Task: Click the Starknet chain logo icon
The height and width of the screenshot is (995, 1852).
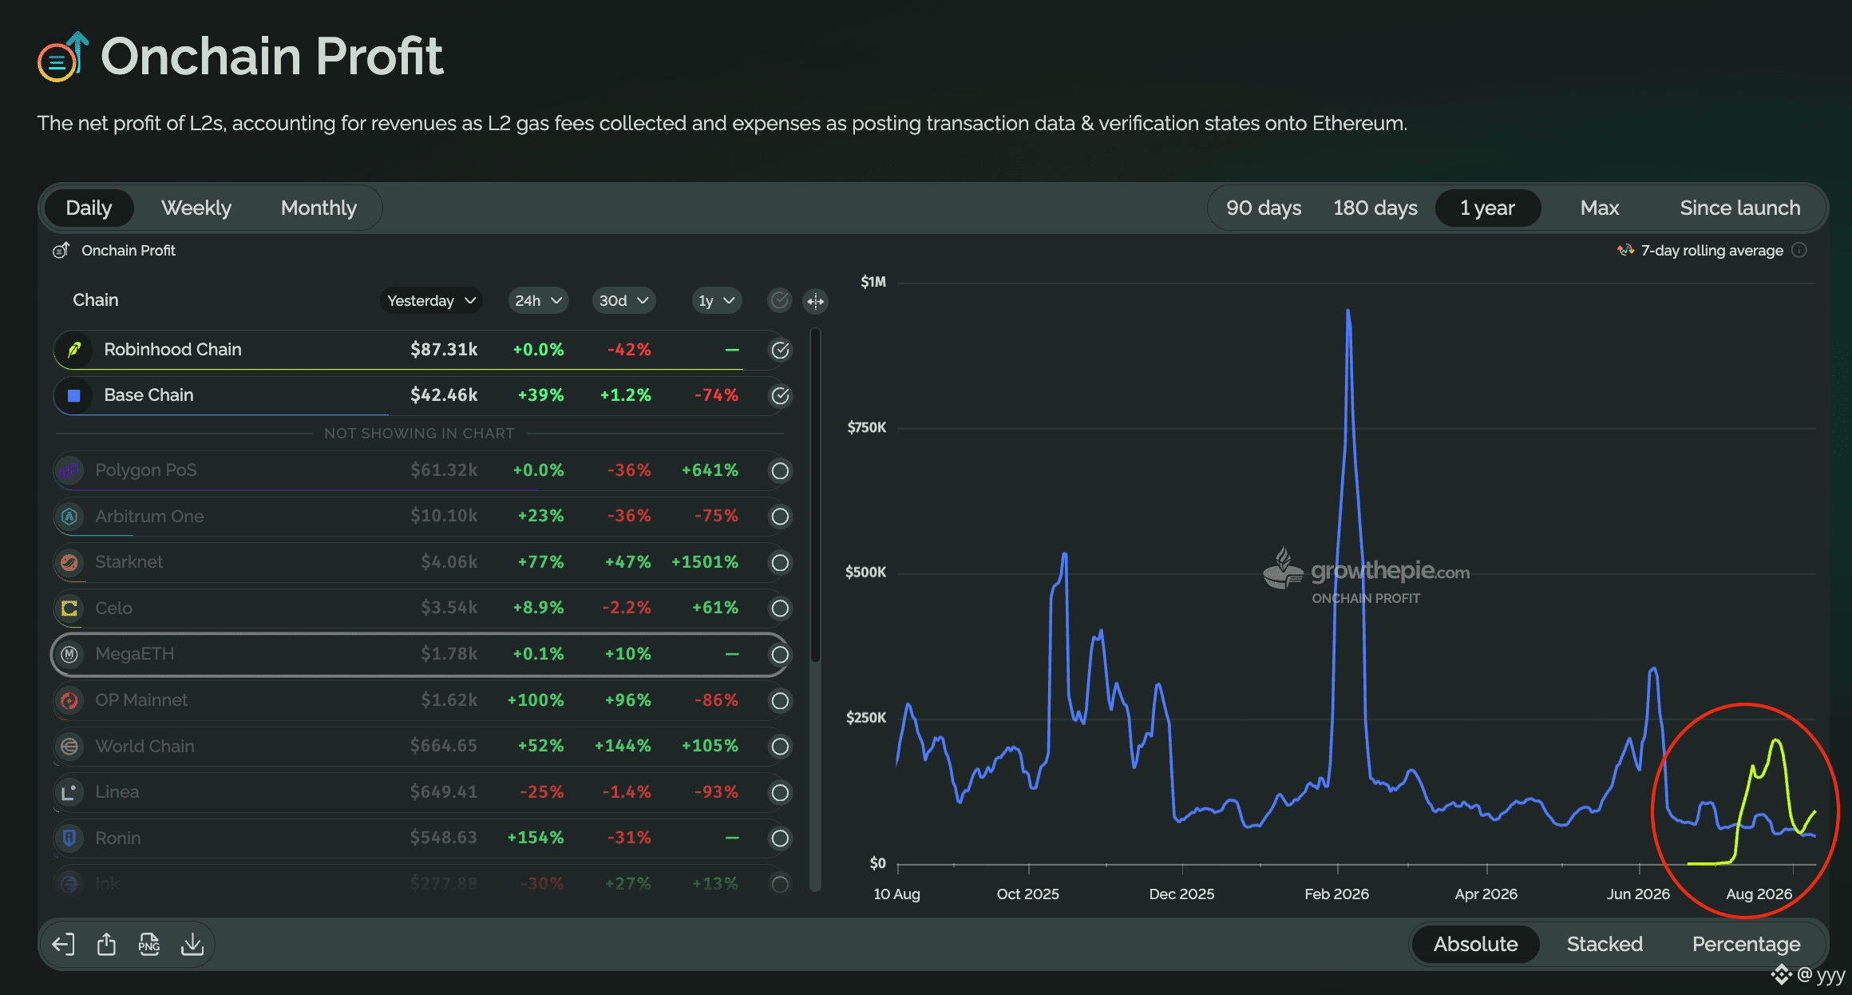Action: point(69,562)
